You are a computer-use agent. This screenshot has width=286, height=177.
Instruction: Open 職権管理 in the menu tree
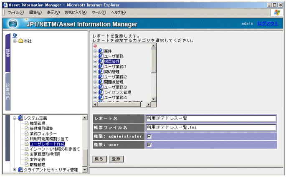38,164
